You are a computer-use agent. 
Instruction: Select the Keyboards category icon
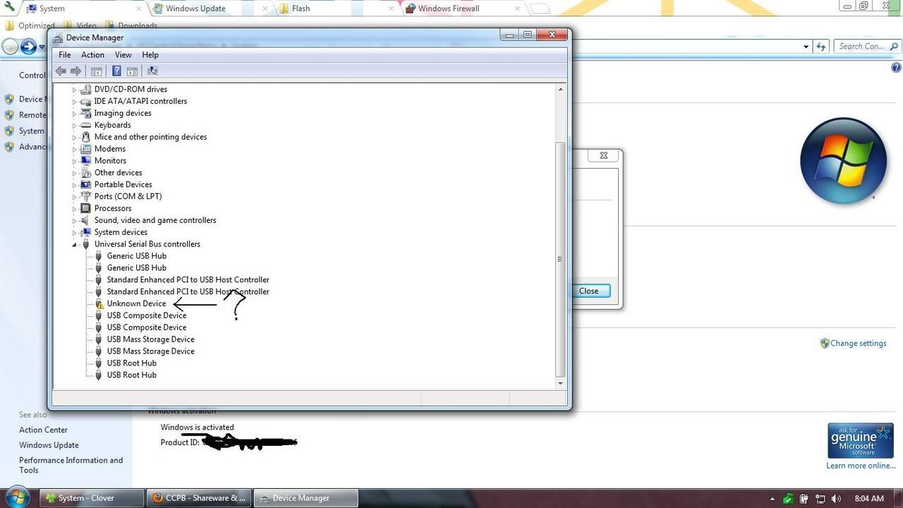(x=86, y=125)
